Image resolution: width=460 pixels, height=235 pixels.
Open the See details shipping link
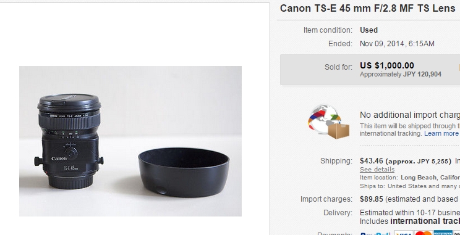(377, 170)
